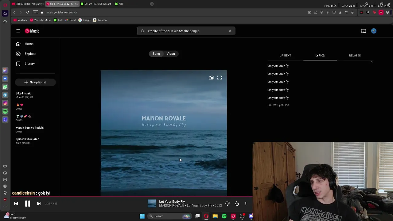
Task: Open the fire and heart emoji playlist
Action: coord(20,105)
